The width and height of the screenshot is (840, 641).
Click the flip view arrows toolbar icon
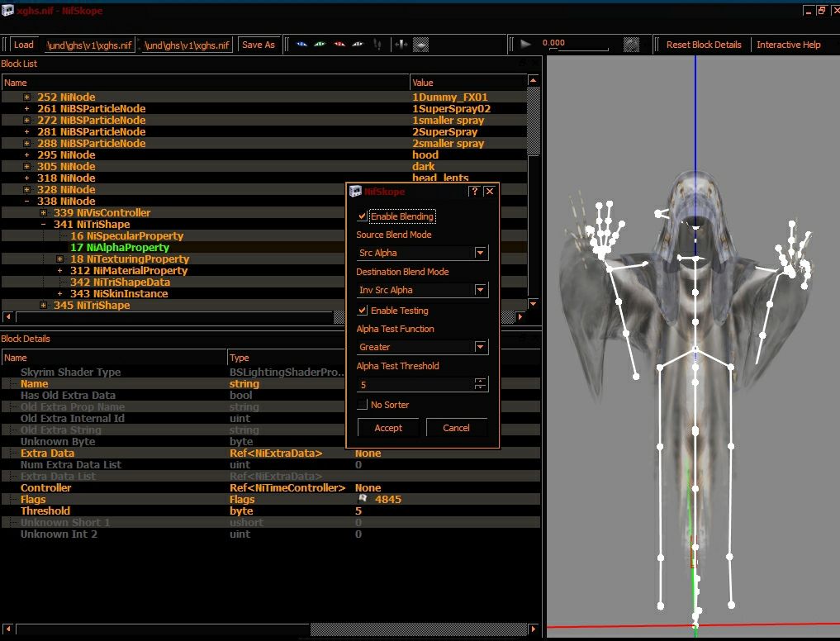401,45
